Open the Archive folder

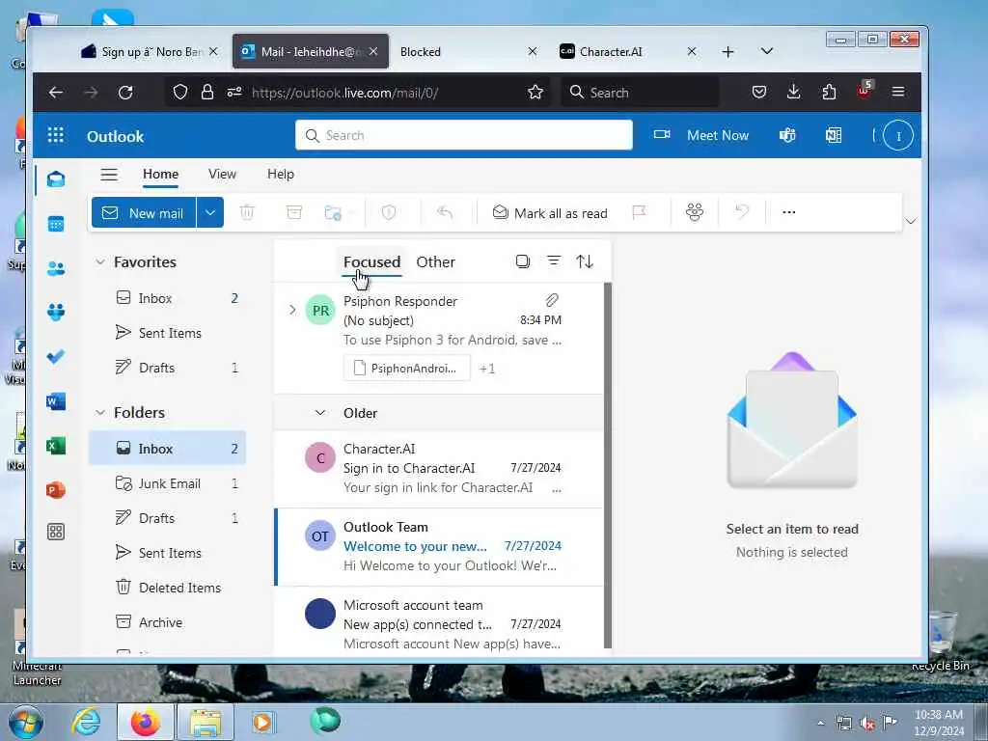tap(167, 622)
